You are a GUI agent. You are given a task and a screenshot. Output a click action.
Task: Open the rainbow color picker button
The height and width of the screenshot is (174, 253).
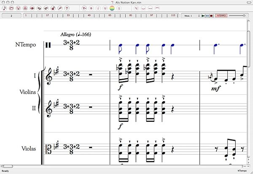tap(112, 8)
